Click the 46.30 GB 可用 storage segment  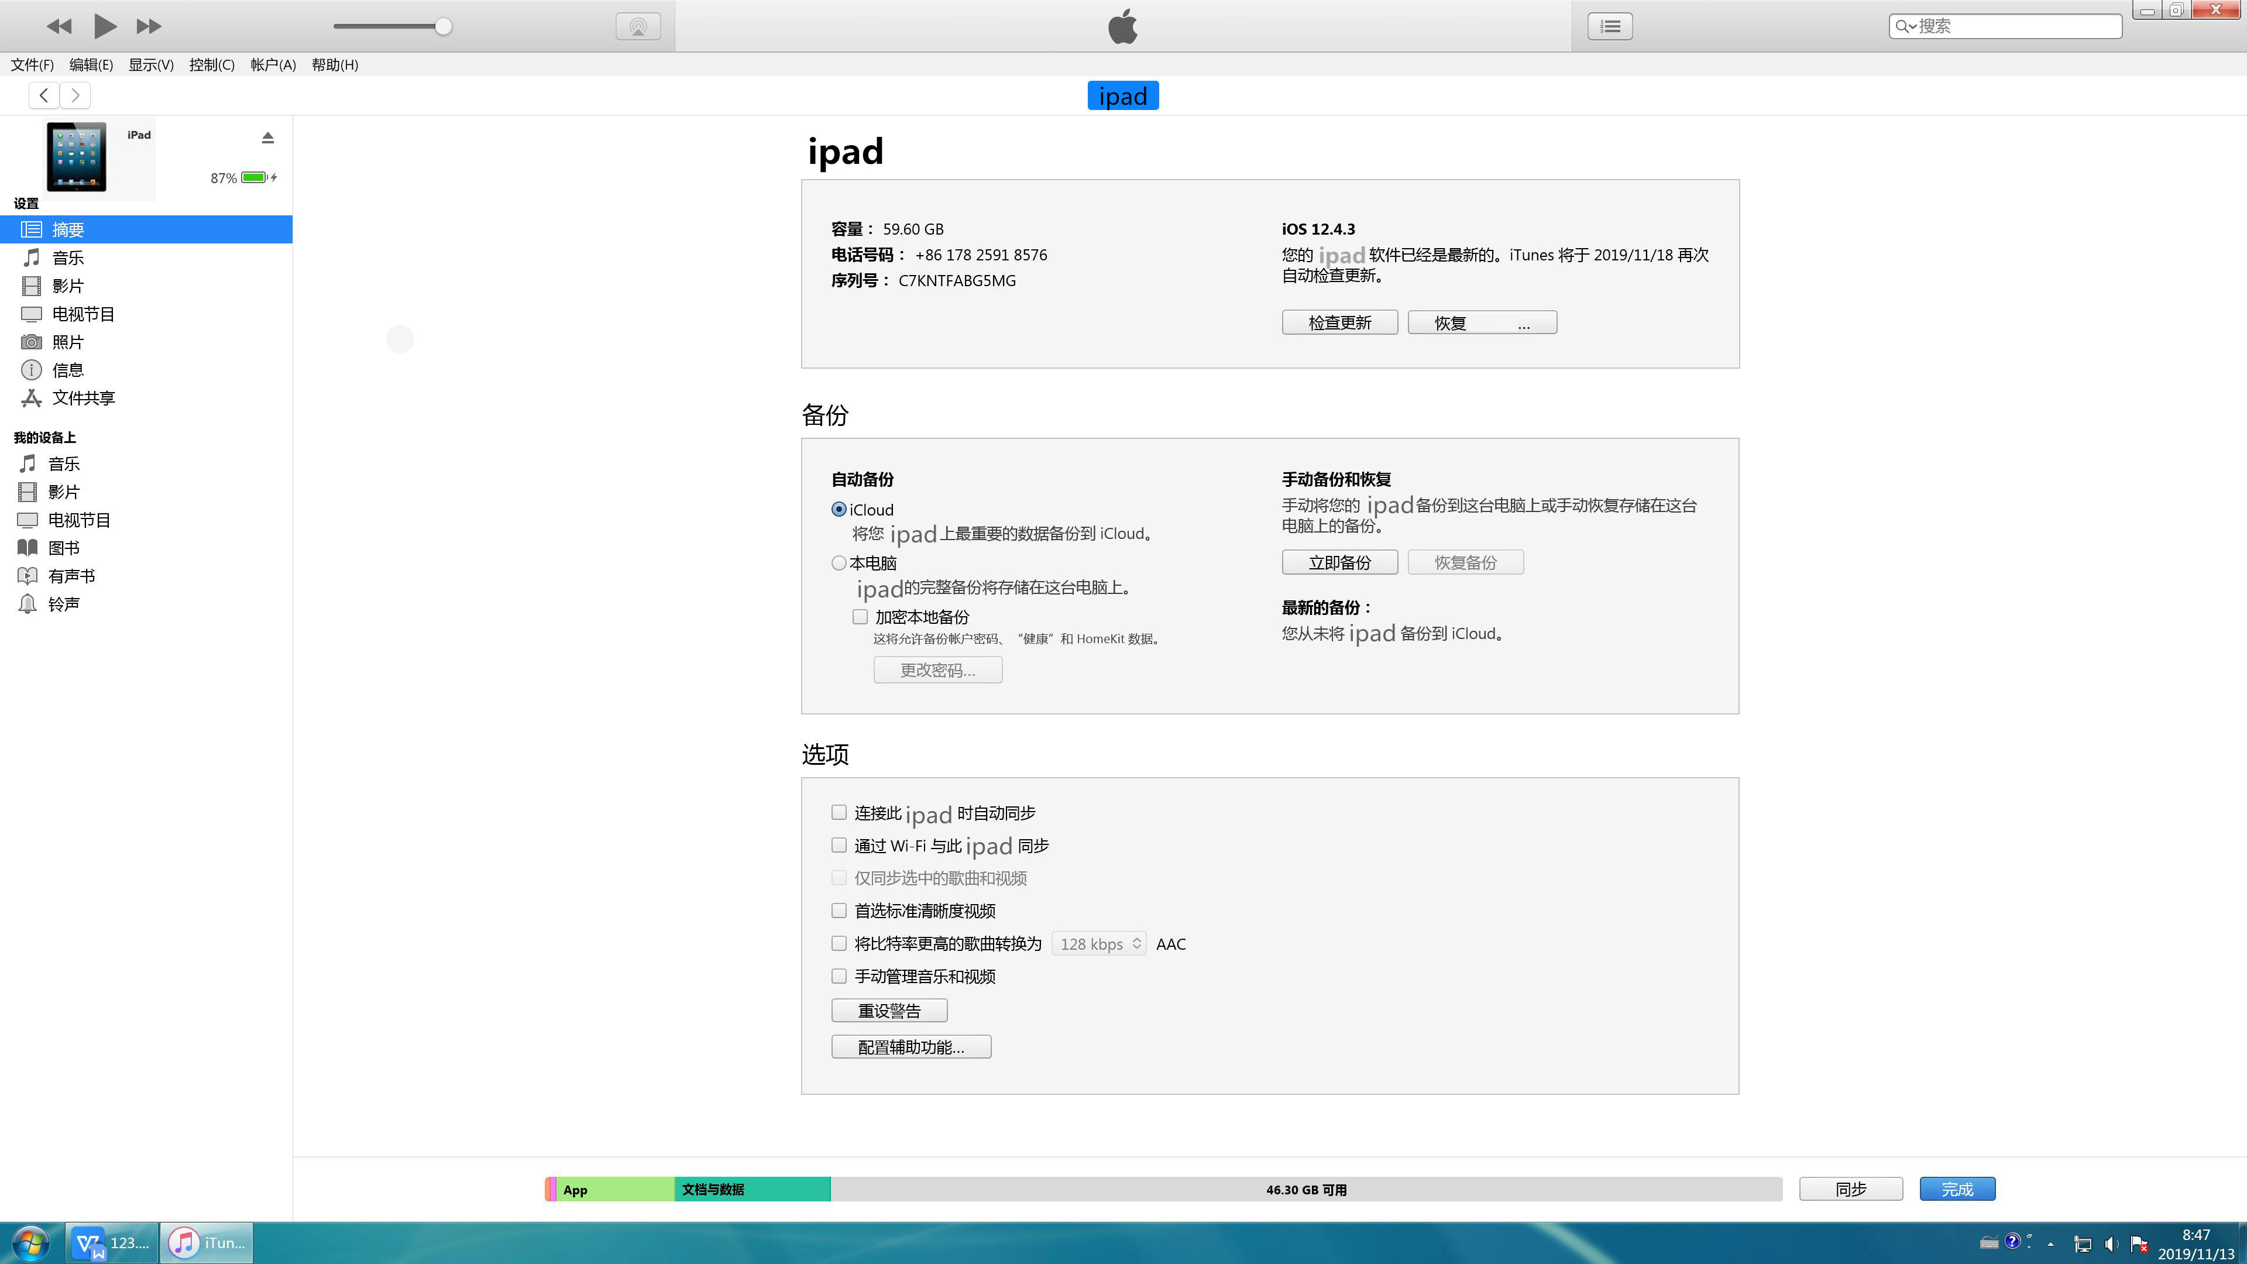[1306, 1189]
